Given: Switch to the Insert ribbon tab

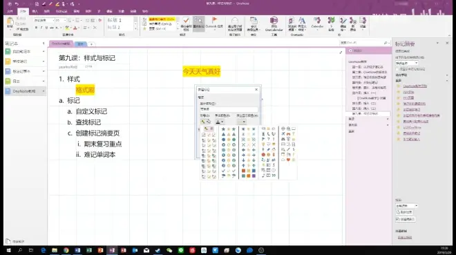Looking at the screenshot, I should point(35,11).
